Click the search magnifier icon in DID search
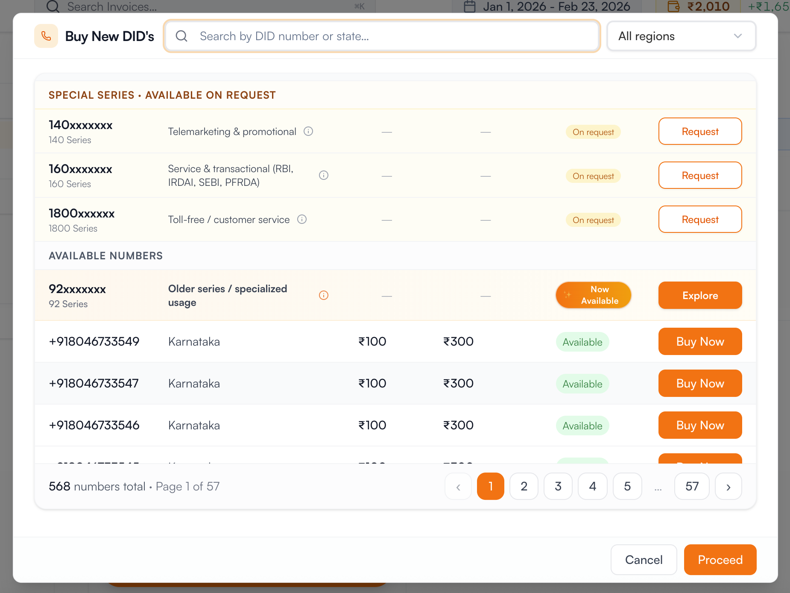 click(x=181, y=36)
